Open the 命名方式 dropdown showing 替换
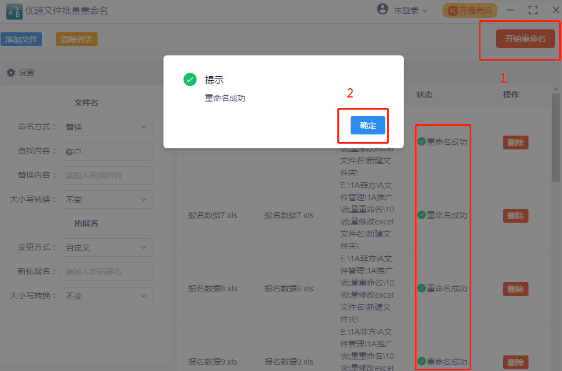Image resolution: width=562 pixels, height=371 pixels. tap(107, 127)
